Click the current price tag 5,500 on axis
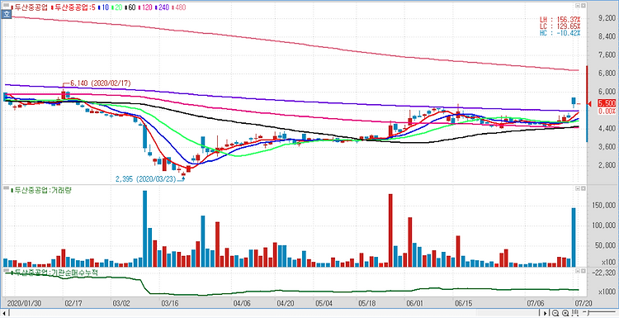619x318 pixels. coord(607,103)
